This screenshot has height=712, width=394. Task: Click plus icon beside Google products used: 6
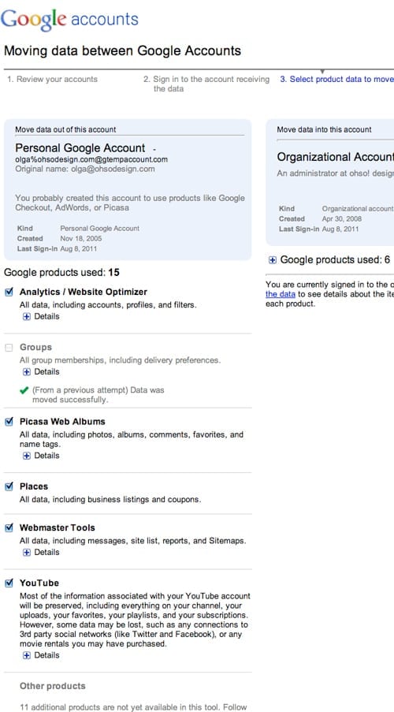273,260
